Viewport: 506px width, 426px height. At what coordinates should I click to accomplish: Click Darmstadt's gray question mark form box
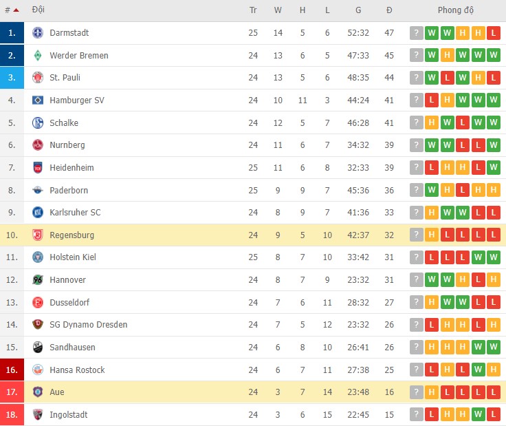pyautogui.click(x=416, y=33)
